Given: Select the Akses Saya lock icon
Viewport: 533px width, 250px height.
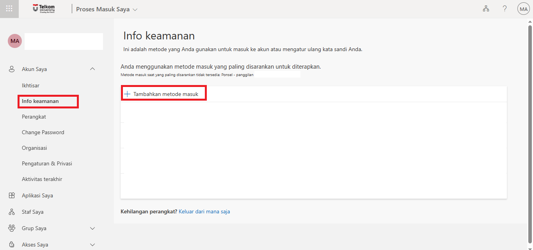Looking at the screenshot, I should (11, 245).
